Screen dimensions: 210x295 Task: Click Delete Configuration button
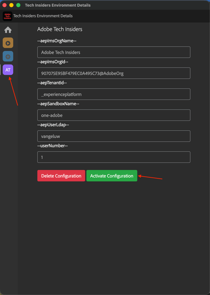61,176
